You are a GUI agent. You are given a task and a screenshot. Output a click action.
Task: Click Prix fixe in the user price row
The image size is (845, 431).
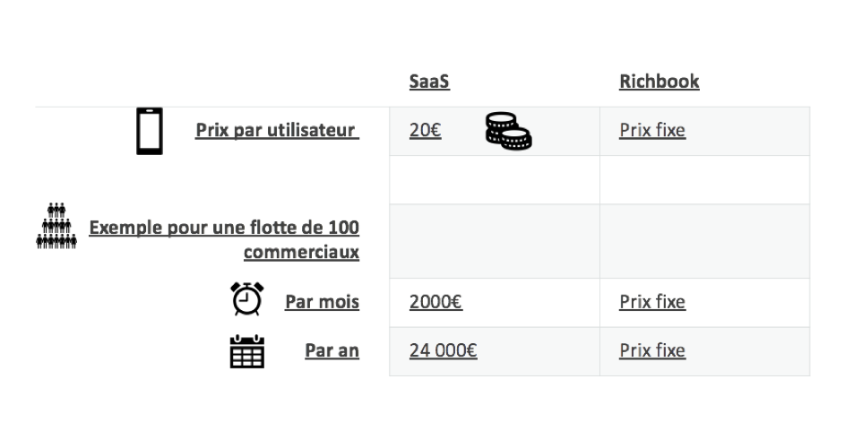[x=652, y=131]
